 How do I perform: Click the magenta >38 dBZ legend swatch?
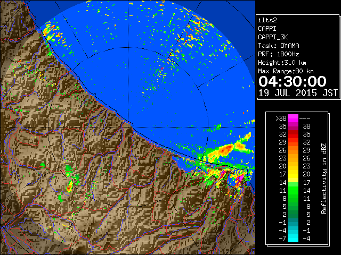293,118
